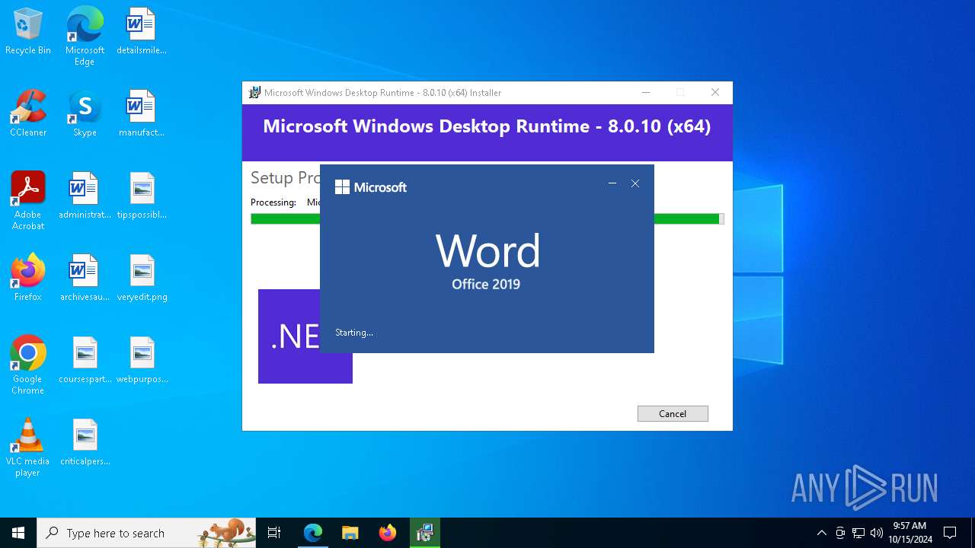
Task: Select the manufact... Word document
Action: (141, 114)
